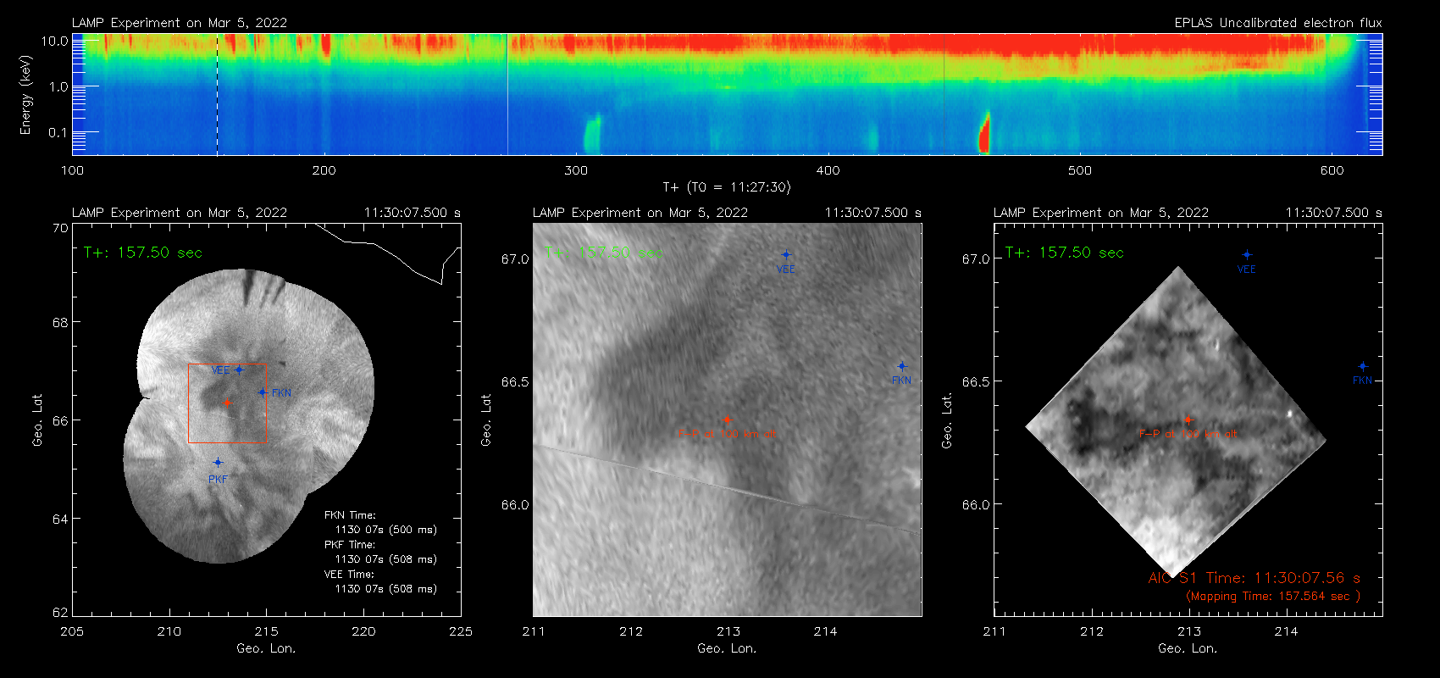Click the VEE station marker in all-sky map
1440x678 pixels.
click(240, 370)
